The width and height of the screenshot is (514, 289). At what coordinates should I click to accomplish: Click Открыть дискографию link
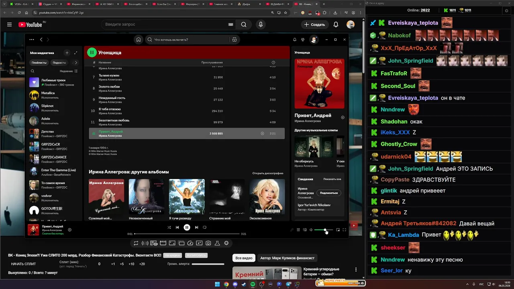(x=268, y=173)
